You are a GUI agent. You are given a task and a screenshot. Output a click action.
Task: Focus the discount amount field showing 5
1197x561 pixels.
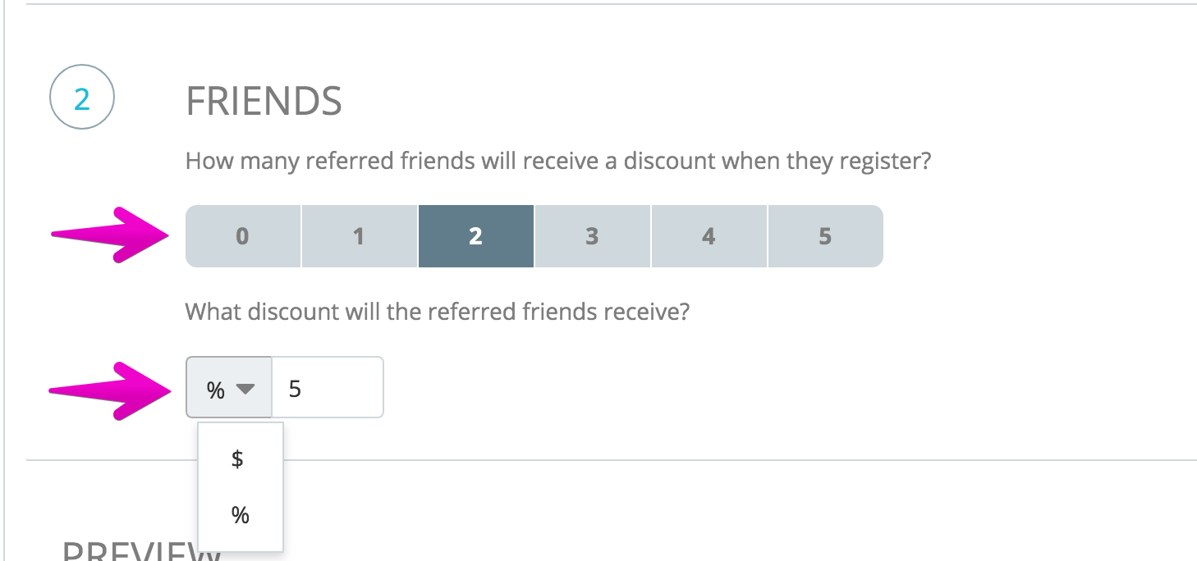coord(328,387)
